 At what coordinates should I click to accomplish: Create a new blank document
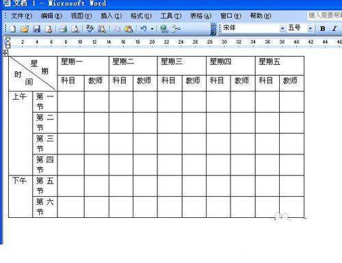tap(13, 29)
